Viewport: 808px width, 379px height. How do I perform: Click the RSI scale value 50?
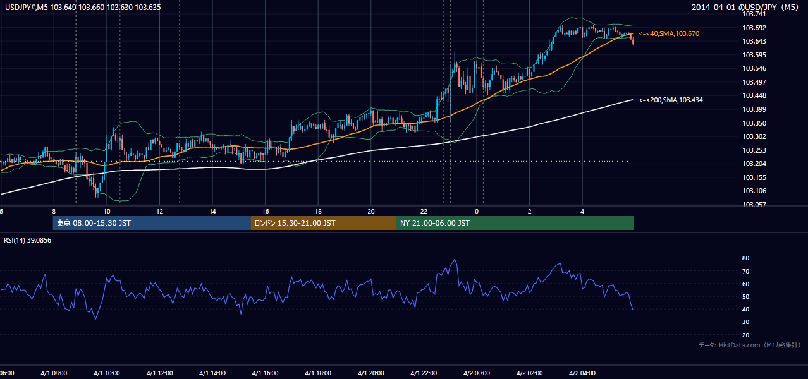pos(745,296)
